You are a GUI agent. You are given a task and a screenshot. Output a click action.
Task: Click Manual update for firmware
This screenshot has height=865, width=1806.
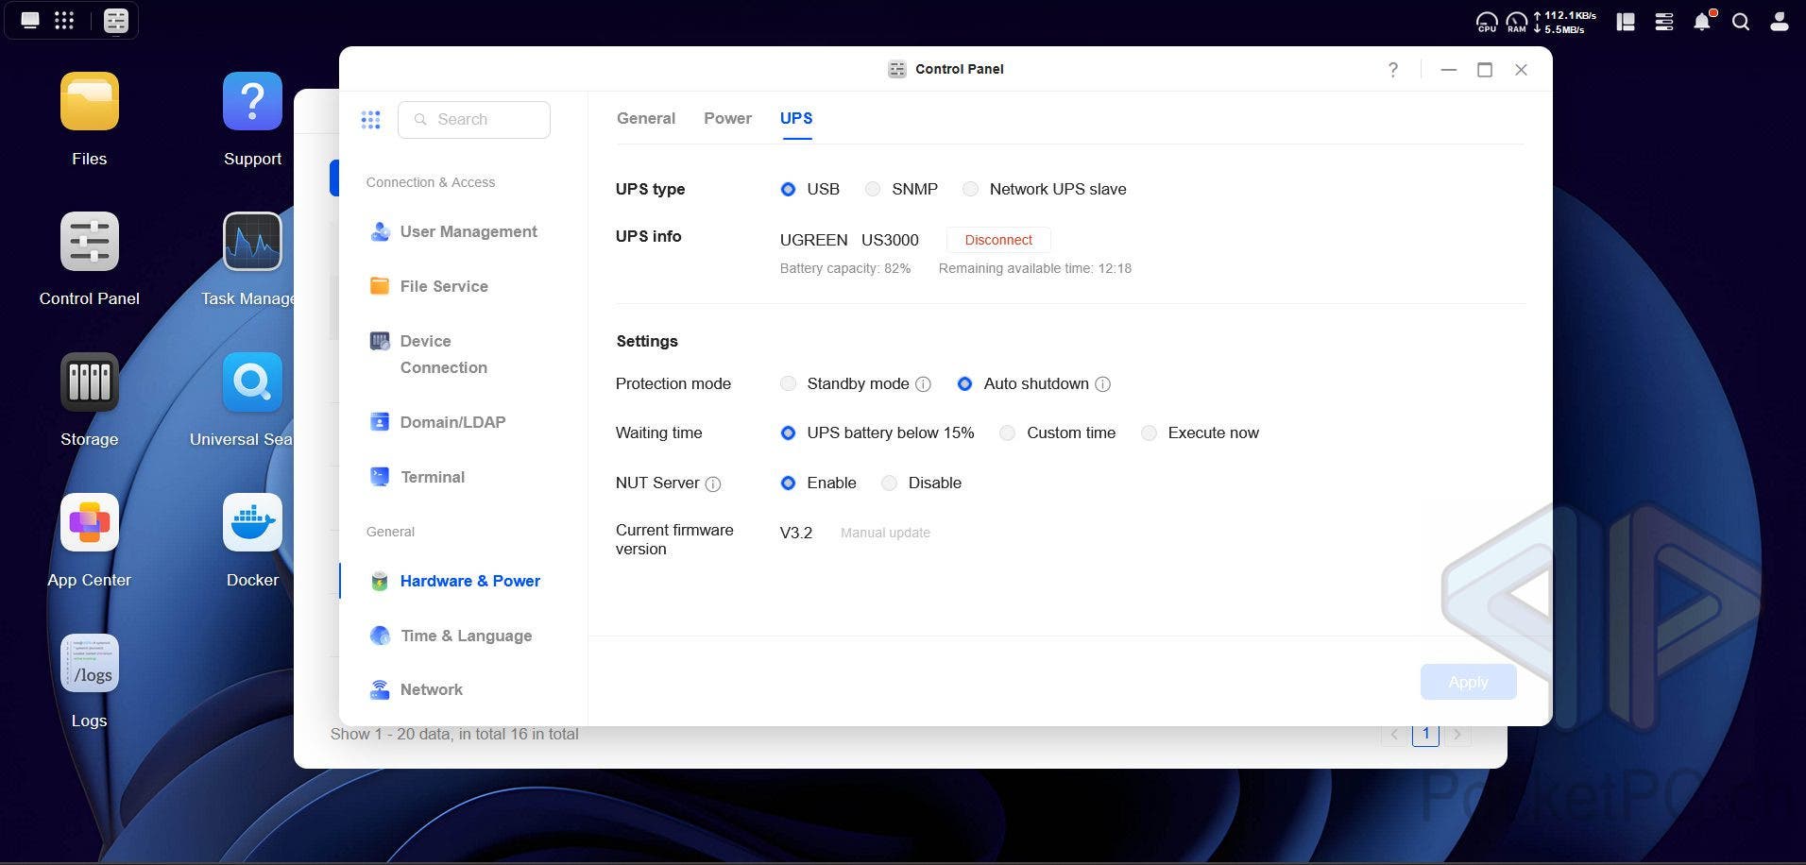(x=884, y=533)
